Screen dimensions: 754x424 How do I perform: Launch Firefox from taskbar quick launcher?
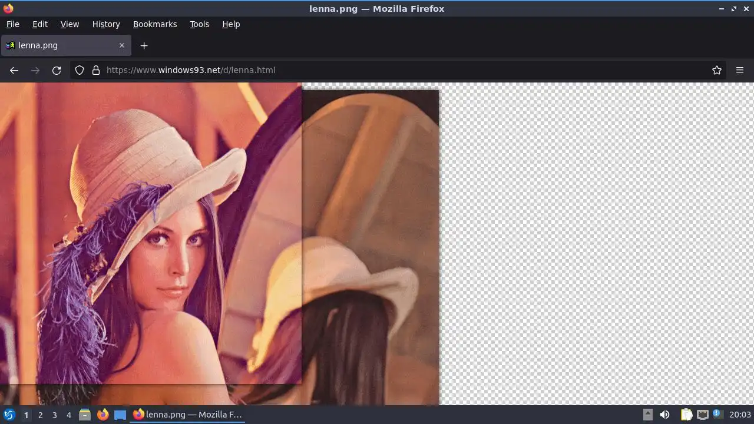point(102,415)
